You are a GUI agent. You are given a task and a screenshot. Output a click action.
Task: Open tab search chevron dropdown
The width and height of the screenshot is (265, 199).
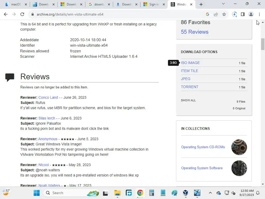[x=223, y=4]
